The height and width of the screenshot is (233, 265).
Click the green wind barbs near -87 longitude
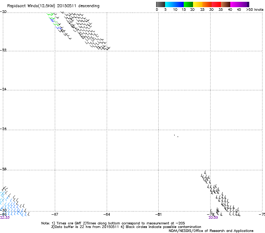point(54,20)
